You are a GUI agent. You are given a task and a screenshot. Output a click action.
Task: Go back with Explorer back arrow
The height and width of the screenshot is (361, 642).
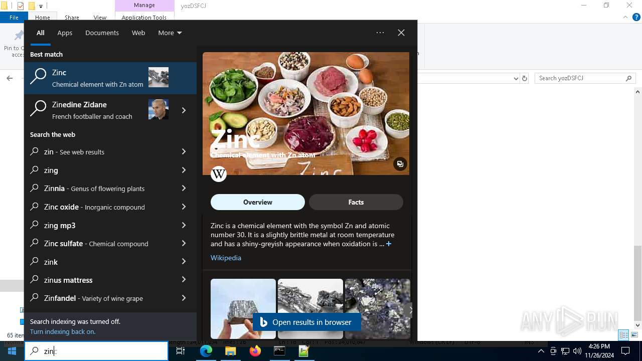tap(10, 78)
